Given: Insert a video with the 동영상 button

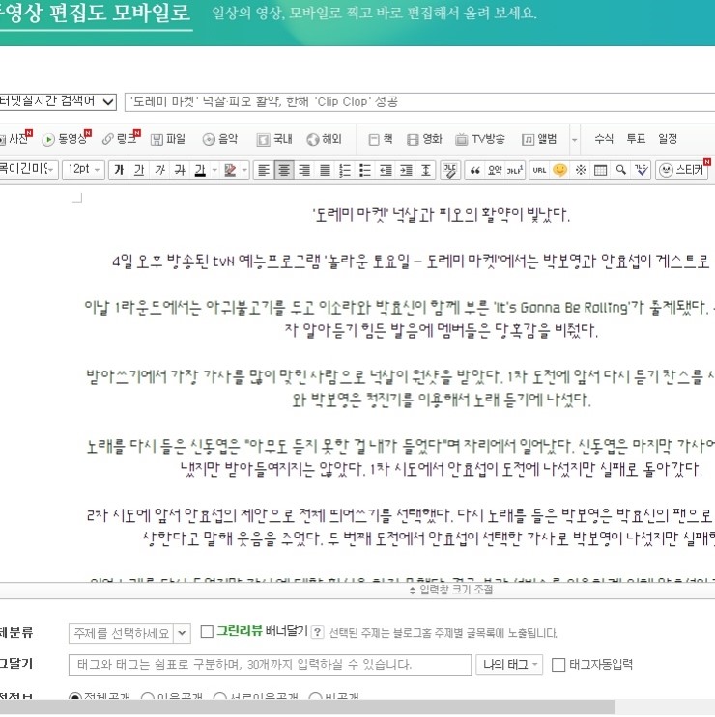Looking at the screenshot, I should [67, 139].
